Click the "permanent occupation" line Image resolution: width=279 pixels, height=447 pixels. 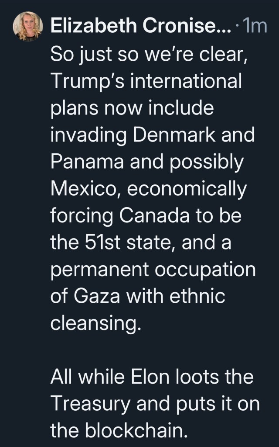[153, 270]
